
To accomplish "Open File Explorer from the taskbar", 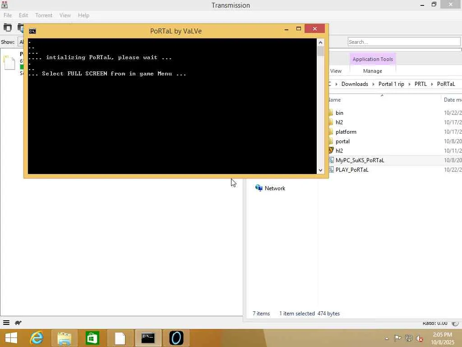I will click(65, 338).
